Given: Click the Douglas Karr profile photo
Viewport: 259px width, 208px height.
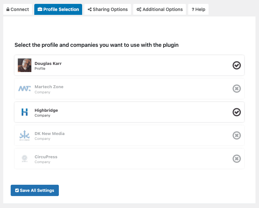Looking at the screenshot, I should tap(25, 65).
